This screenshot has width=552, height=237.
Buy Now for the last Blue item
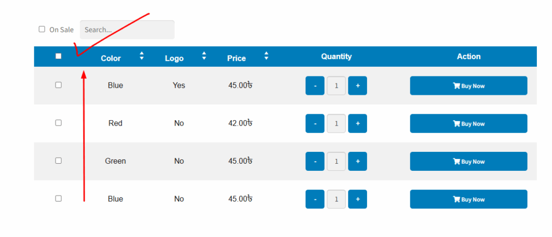pyautogui.click(x=468, y=199)
